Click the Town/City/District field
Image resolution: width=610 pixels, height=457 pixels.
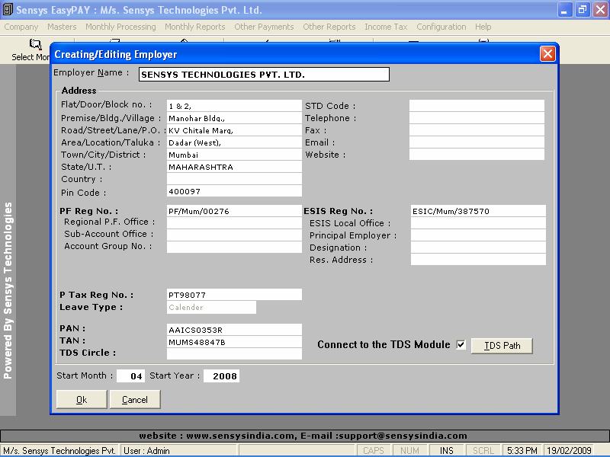tap(234, 155)
